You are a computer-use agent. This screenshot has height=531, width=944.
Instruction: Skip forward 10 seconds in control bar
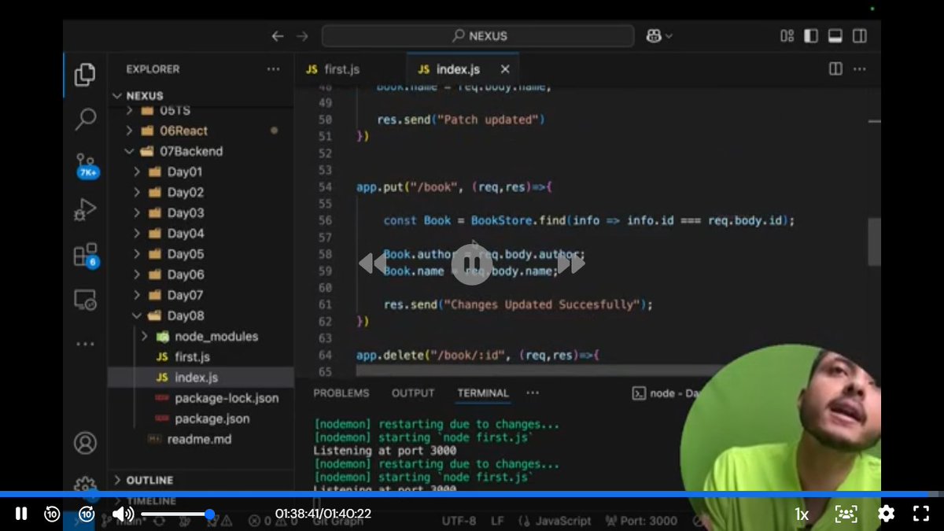click(x=87, y=514)
